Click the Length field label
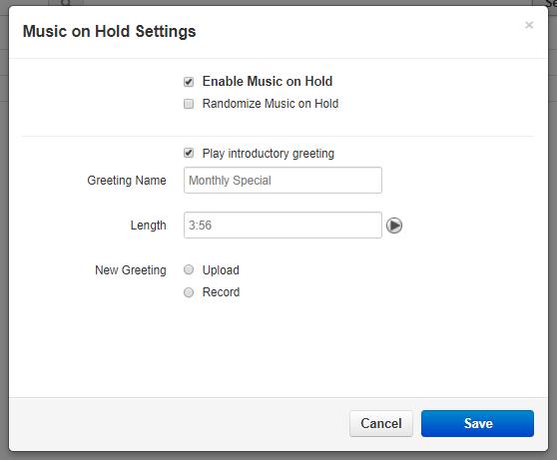Screen dimensions: 557x460 [x=148, y=226]
